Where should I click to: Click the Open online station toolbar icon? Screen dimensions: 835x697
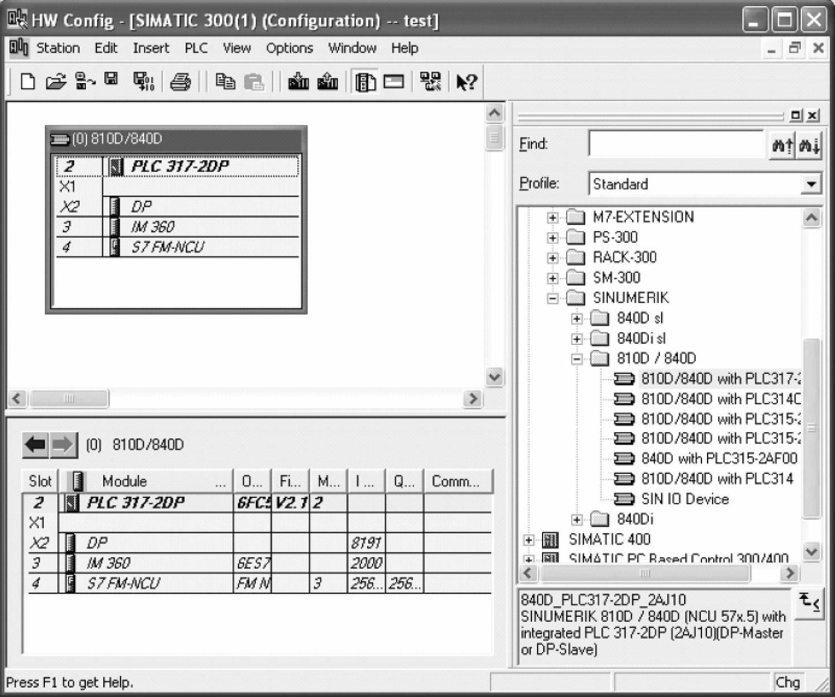click(x=85, y=81)
